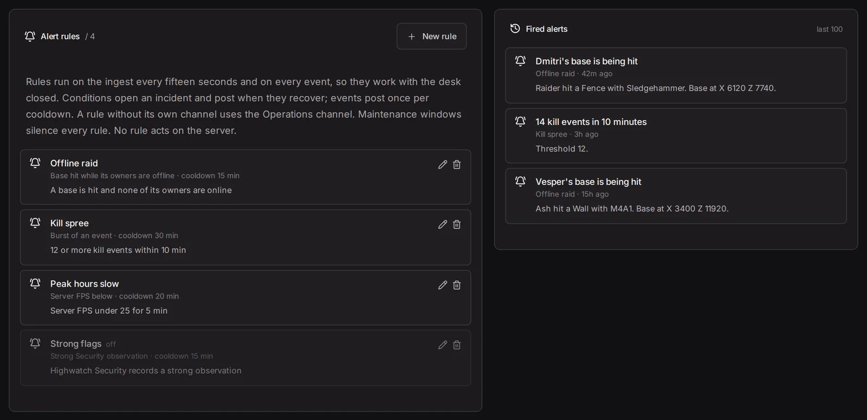Screen dimensions: 867x420
Task: Click 'Highwatch Security records a strong observation'
Action: (146, 371)
